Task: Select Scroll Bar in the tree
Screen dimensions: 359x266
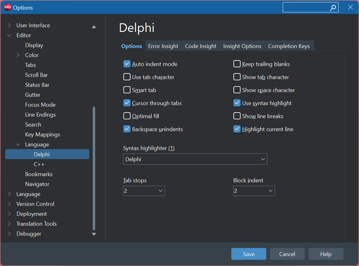Action: (x=36, y=75)
